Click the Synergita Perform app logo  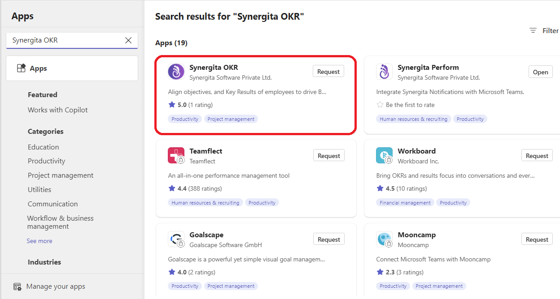tap(384, 72)
